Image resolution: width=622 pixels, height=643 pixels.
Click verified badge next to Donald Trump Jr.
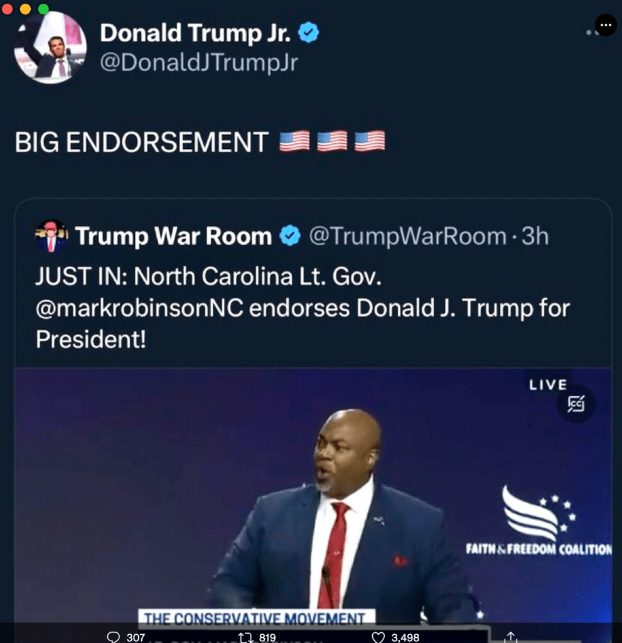pos(308,33)
